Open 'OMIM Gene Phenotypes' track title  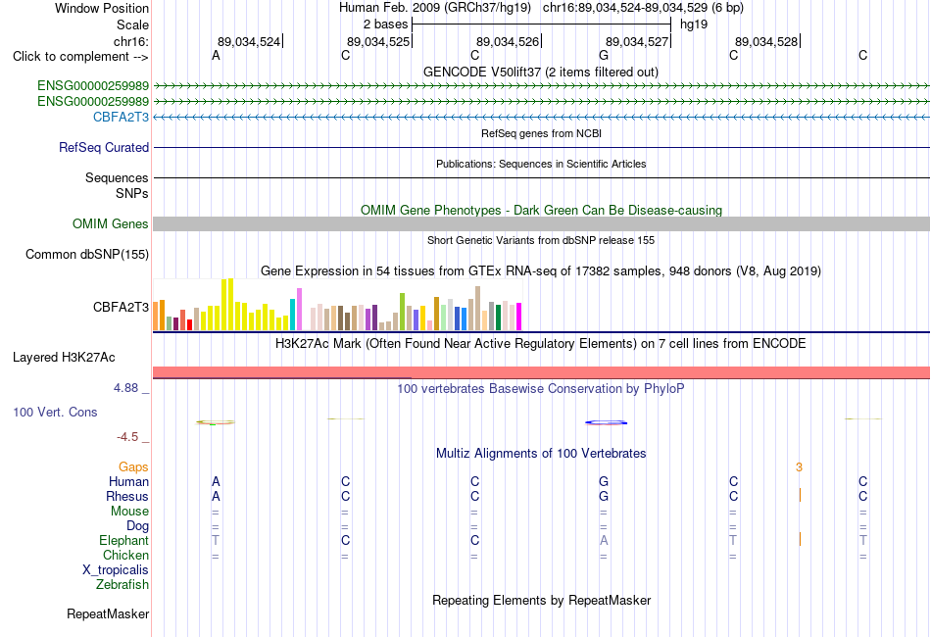point(541,210)
